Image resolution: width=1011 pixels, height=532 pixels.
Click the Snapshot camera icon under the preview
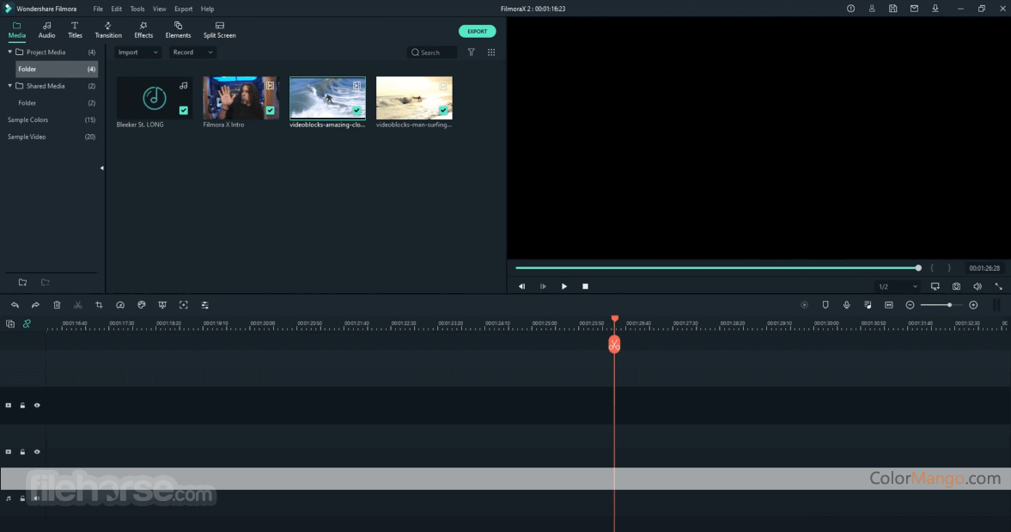coord(956,285)
